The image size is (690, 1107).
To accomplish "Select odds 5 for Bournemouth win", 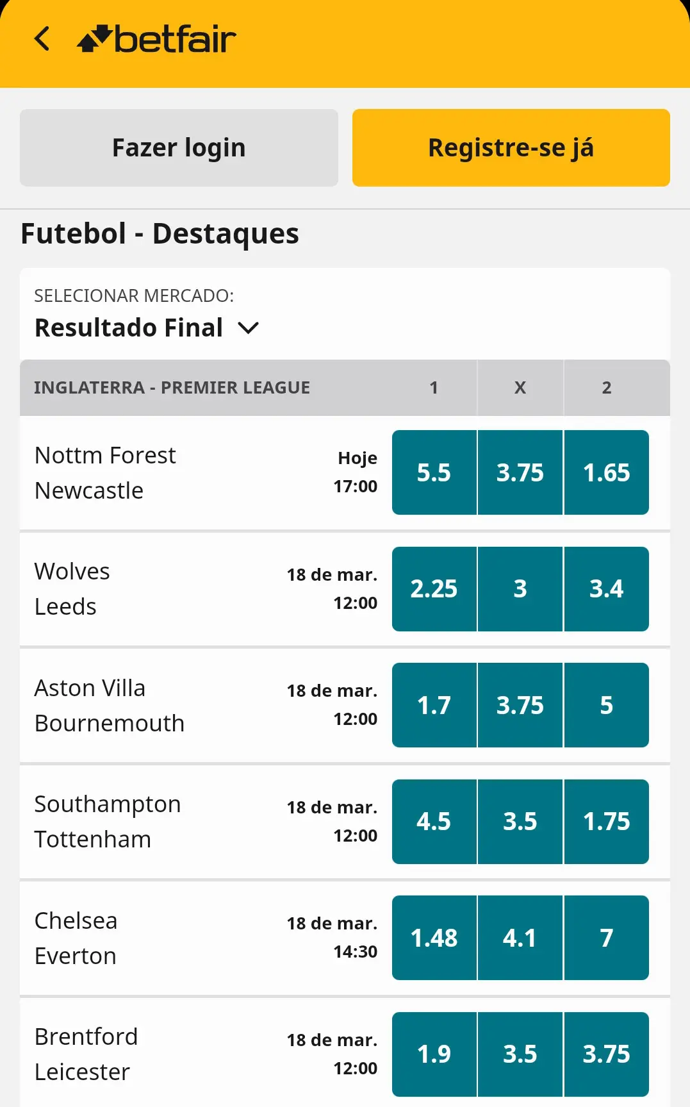I will click(x=606, y=704).
